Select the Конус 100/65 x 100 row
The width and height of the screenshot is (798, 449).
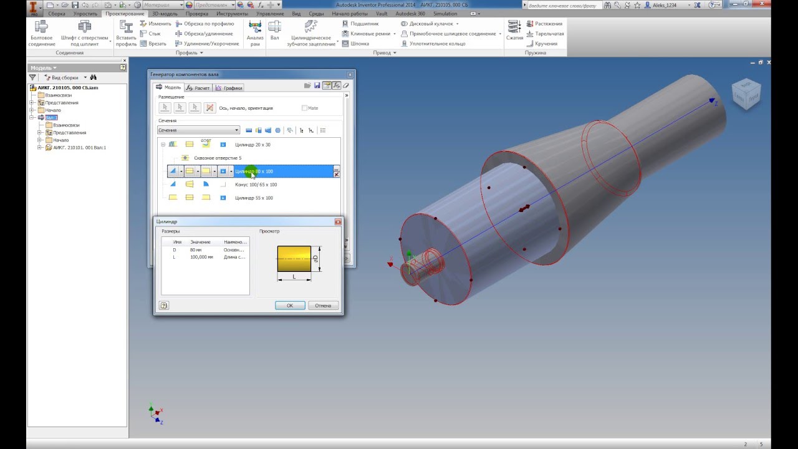(x=256, y=185)
